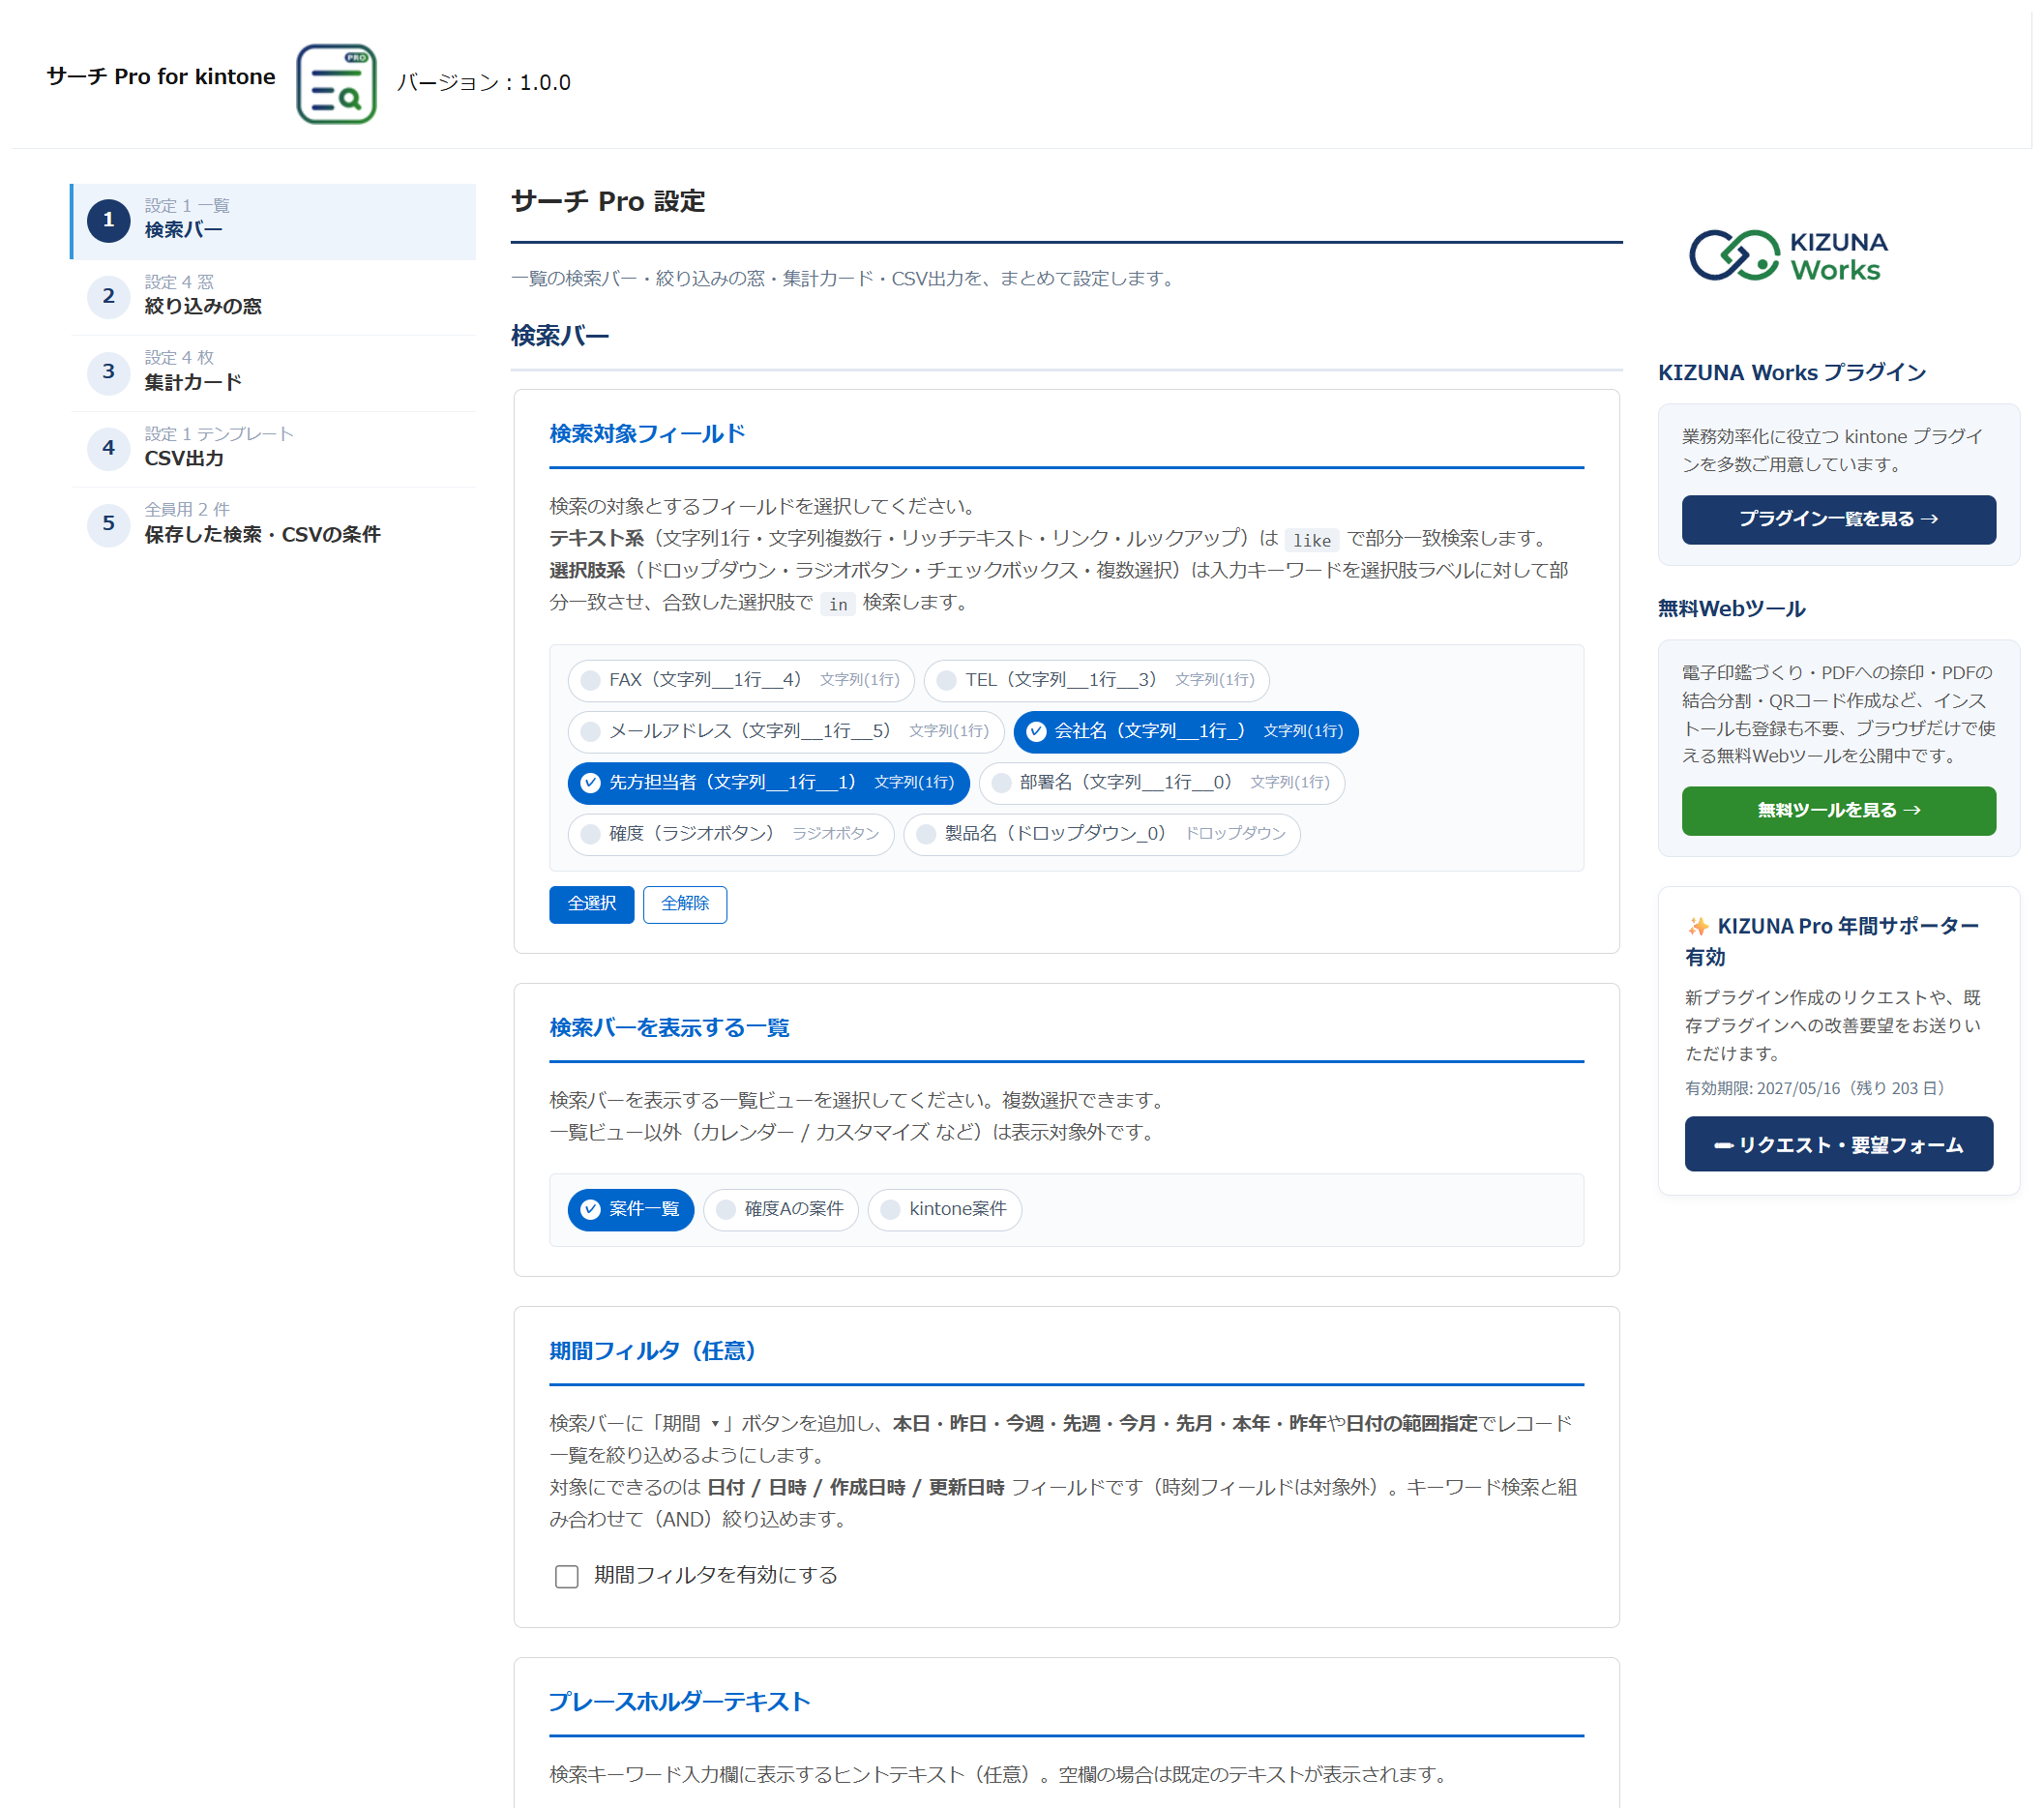Click the Search Pro plugin logo icon
The height and width of the screenshot is (1808, 2044).
click(x=336, y=84)
